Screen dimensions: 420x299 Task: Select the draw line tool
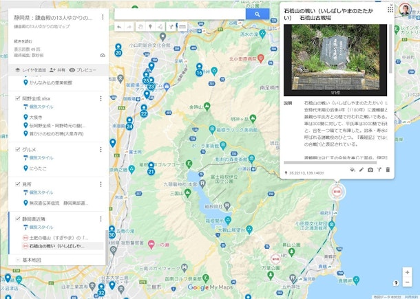161,27
